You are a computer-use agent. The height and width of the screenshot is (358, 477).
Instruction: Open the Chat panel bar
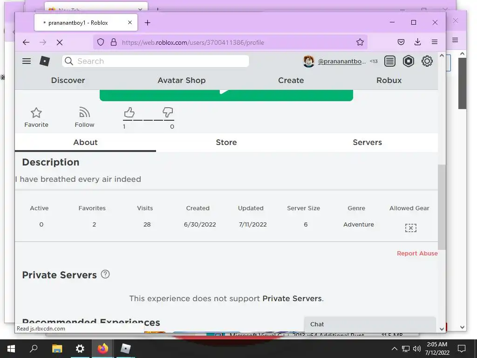coord(370,324)
